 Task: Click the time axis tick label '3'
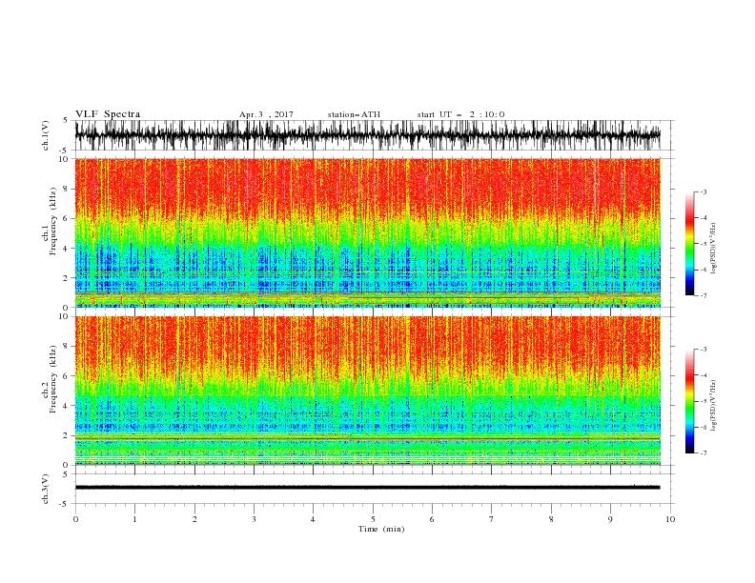point(254,519)
